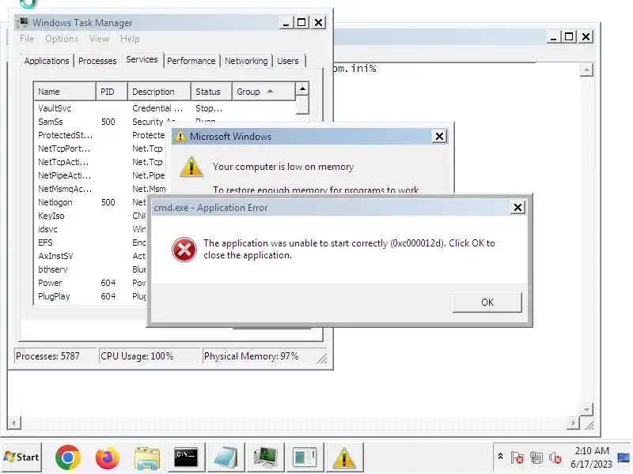The image size is (633, 474).
Task: Sort services by the PID column
Action: 112,92
